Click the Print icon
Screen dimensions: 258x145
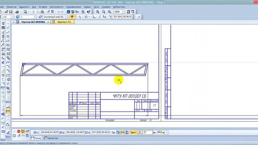[17, 12]
